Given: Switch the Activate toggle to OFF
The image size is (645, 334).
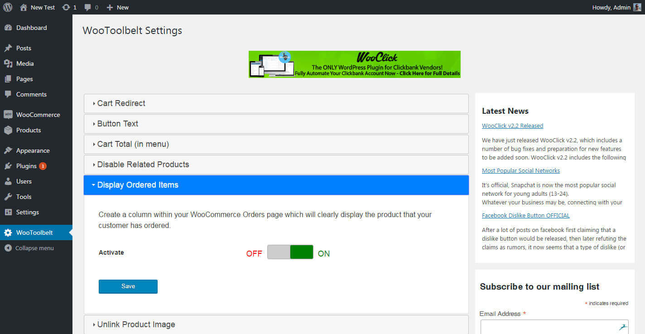Looking at the screenshot, I should (x=279, y=252).
